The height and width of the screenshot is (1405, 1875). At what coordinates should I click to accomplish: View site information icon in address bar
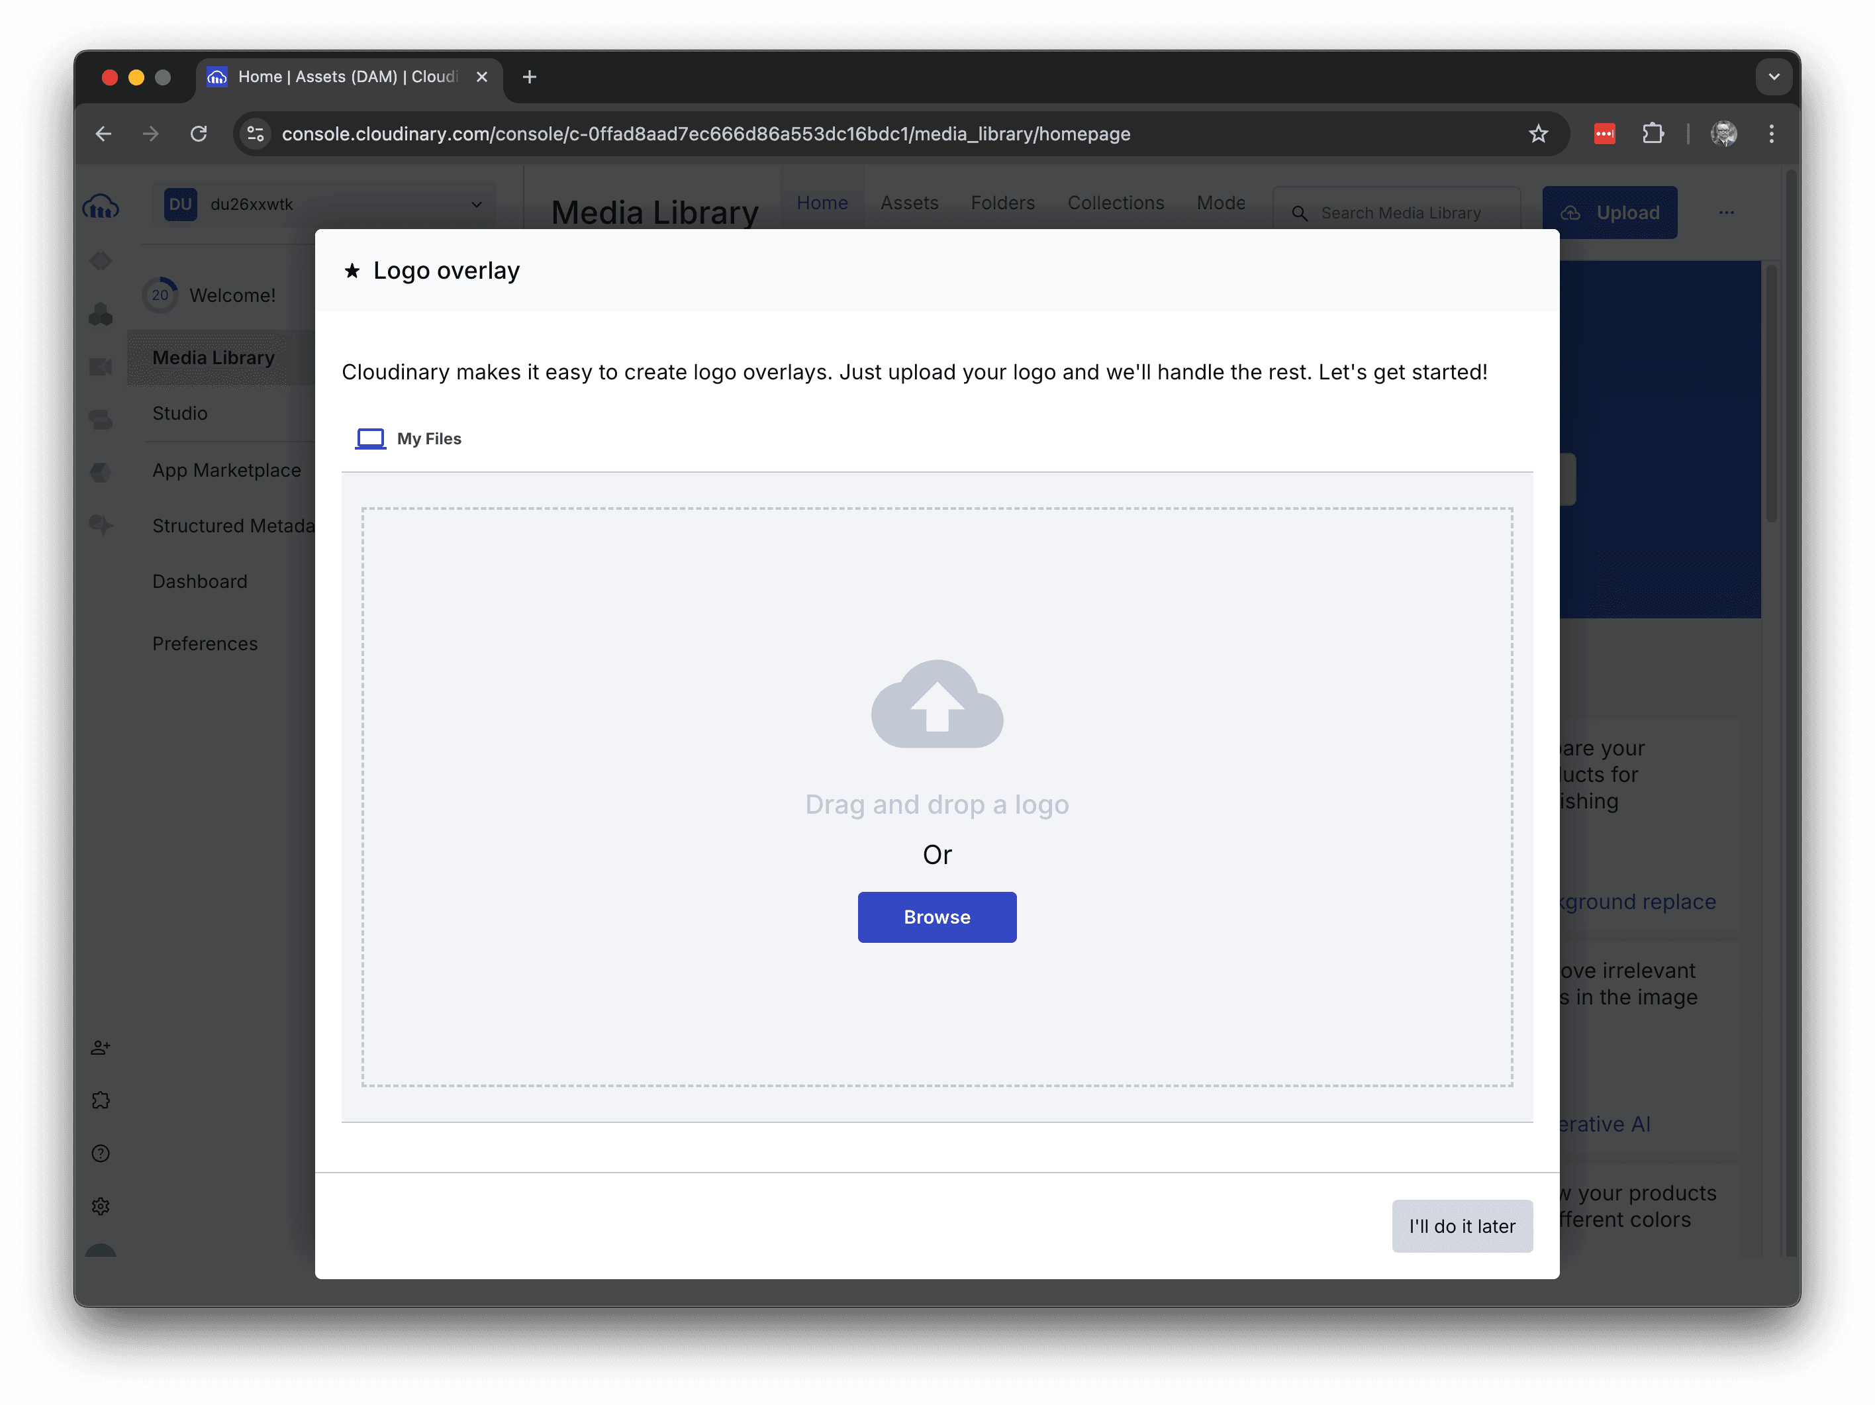click(x=255, y=134)
